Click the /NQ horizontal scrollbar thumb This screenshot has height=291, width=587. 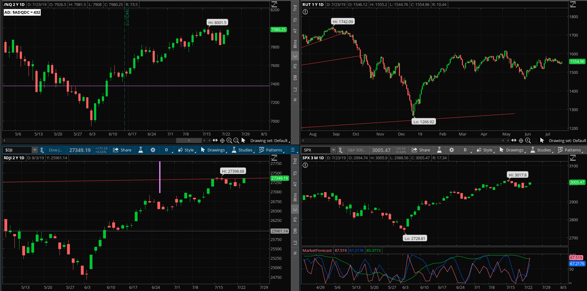189,140
